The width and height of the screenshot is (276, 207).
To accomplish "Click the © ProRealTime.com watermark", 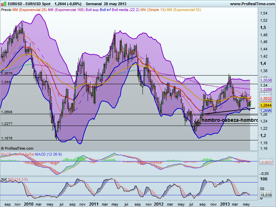I will click(x=17, y=148).
